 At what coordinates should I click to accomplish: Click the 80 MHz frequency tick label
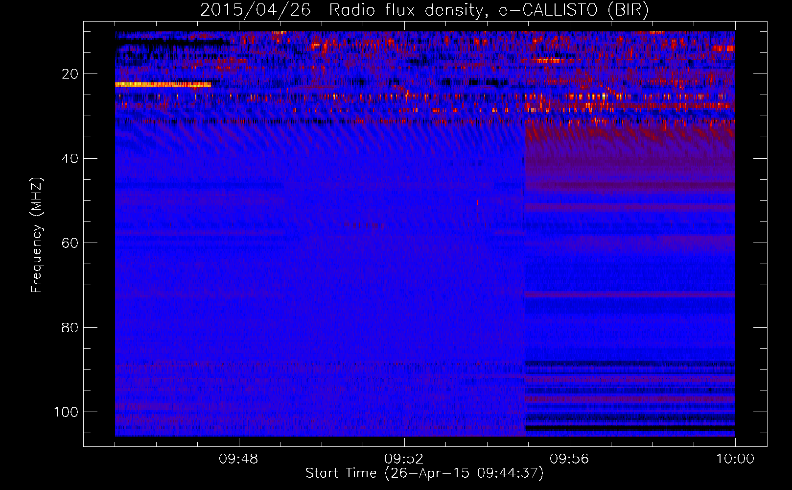tap(70, 327)
